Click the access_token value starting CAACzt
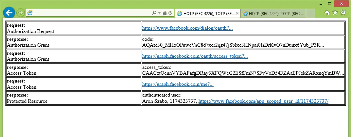 (x=243, y=73)
